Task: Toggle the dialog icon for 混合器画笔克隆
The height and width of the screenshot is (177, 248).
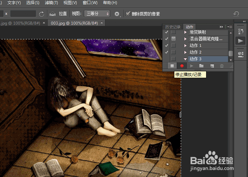Action: [x=174, y=39]
